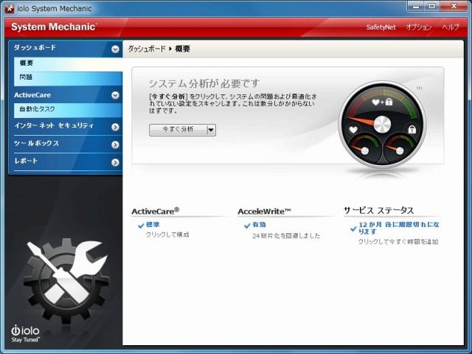Open 自動化タスク under ActiveCare
Screen dimensions: 472x354
point(68,109)
